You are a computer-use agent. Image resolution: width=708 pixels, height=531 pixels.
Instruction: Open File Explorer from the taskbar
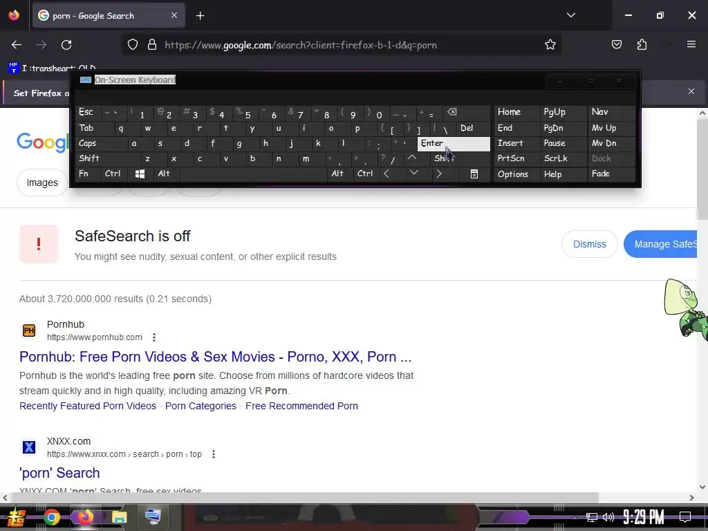click(119, 517)
